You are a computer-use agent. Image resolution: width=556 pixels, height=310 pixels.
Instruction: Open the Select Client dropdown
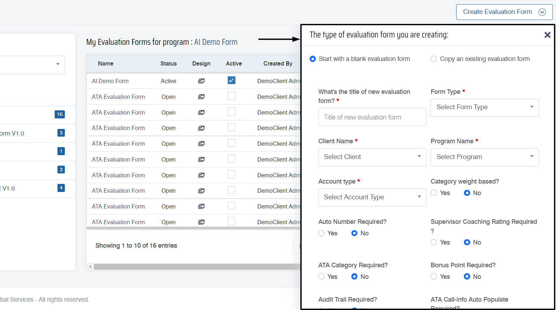click(x=372, y=157)
